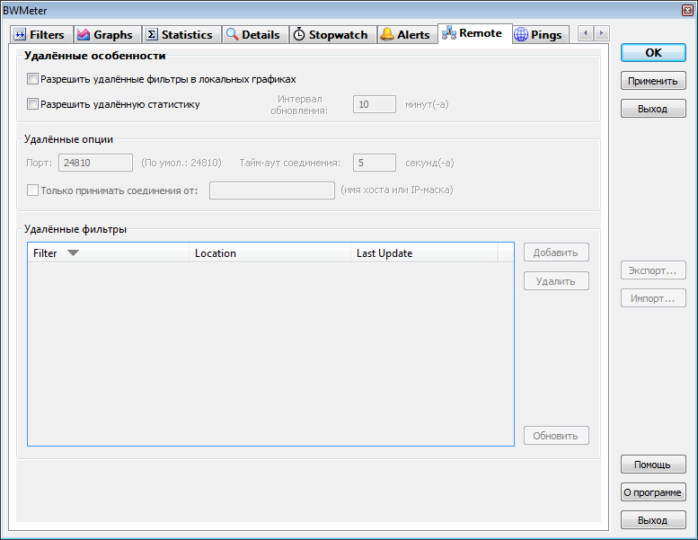Image resolution: width=698 pixels, height=540 pixels.
Task: Enable remote filters in local graphs checkbox
Action: (32, 79)
